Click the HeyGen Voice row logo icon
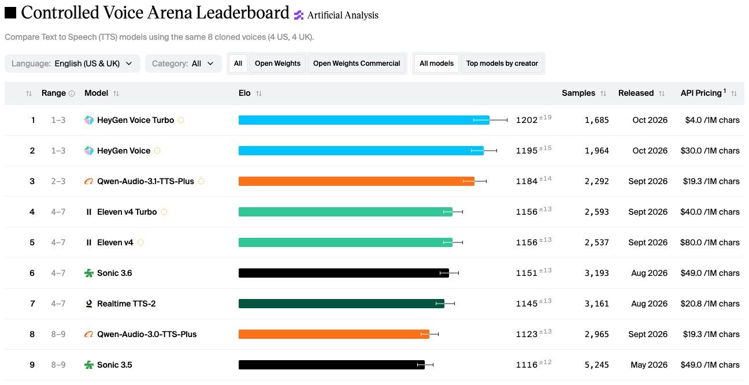This screenshot has height=385, width=749. click(x=88, y=151)
